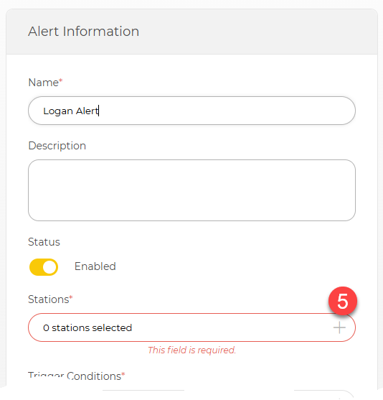This screenshot has width=383, height=400.
Task: Click the Status section label
Action: point(44,242)
